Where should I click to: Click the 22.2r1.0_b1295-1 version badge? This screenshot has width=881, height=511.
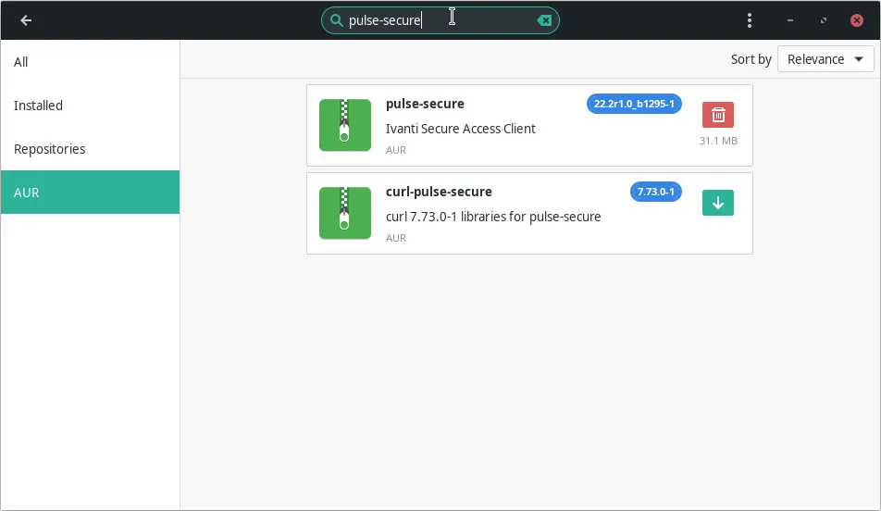point(634,104)
